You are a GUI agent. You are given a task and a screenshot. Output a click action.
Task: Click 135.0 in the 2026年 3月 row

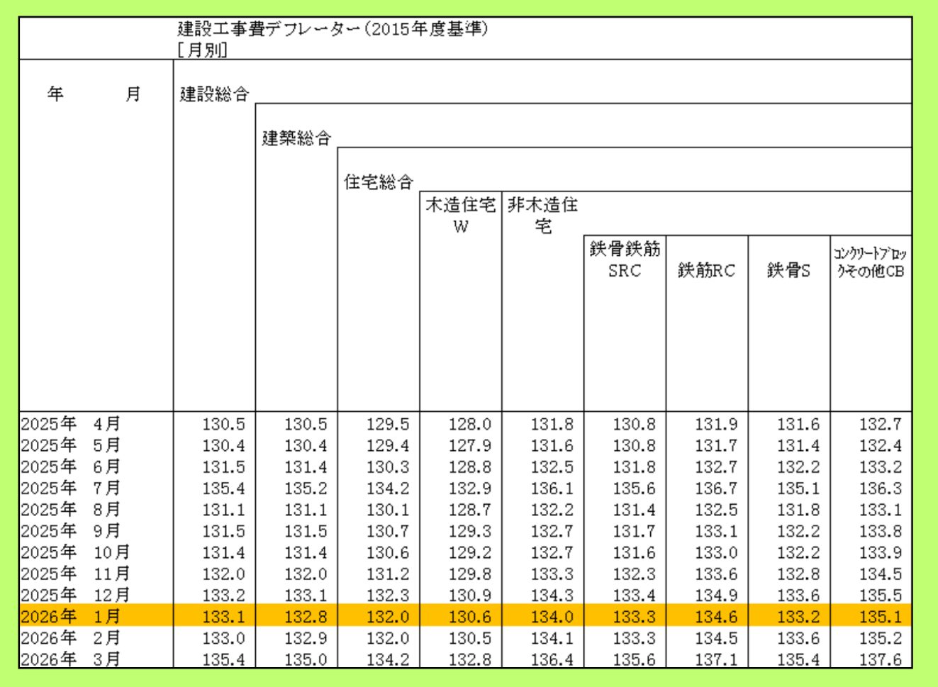(x=306, y=659)
